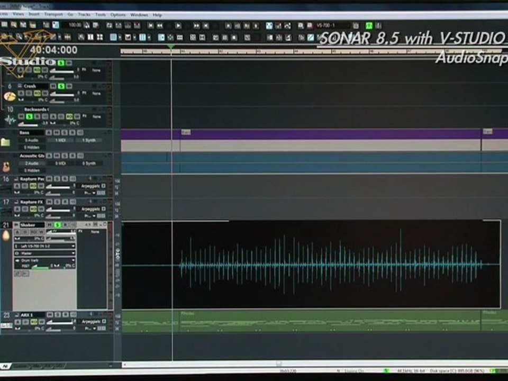508x381 pixels.
Task: Click the Crash cymbal track icon
Action: 10,96
